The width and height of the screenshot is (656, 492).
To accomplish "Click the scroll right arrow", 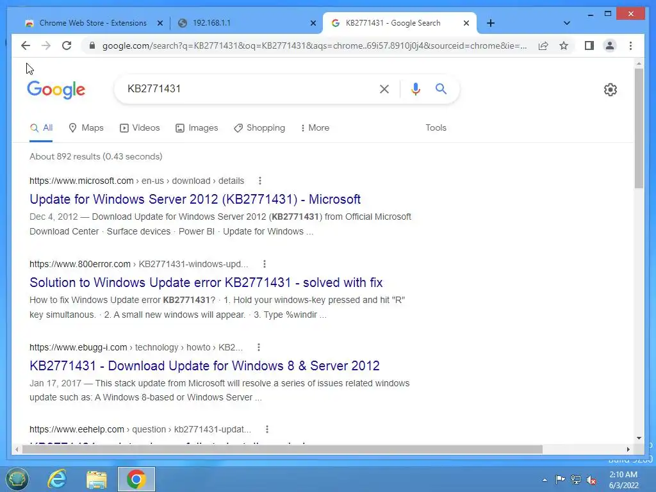I will (628, 449).
